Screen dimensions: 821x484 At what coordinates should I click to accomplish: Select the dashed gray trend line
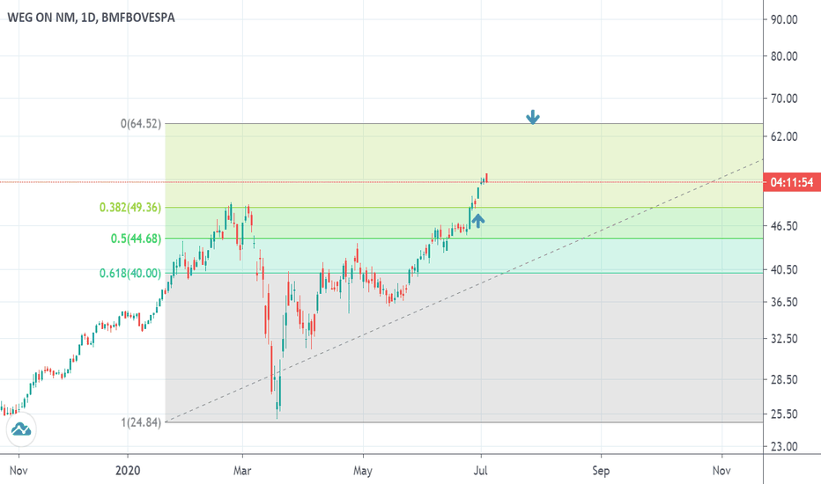click(464, 290)
